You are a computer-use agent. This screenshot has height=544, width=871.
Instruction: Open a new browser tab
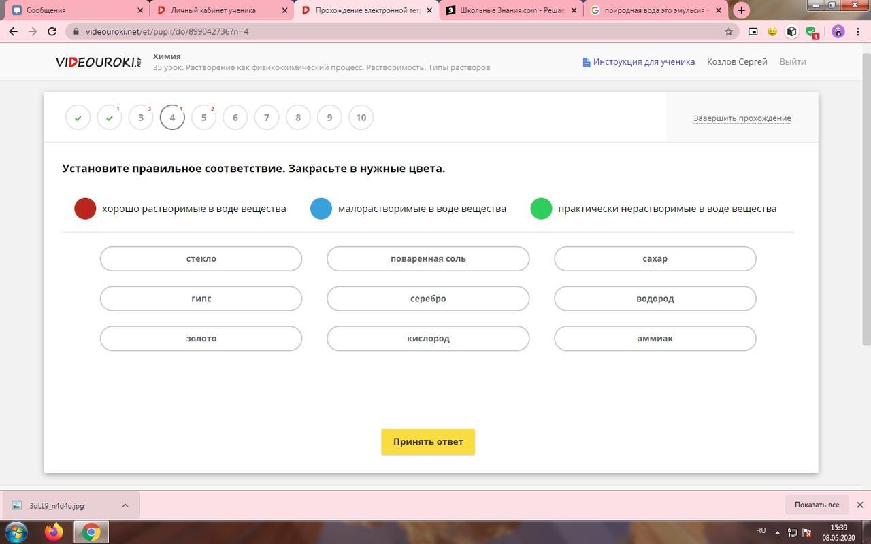tap(741, 10)
